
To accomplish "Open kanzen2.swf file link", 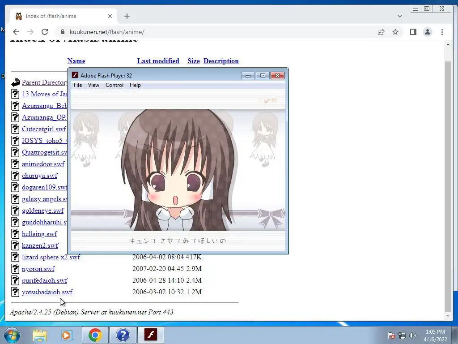I will (40, 245).
